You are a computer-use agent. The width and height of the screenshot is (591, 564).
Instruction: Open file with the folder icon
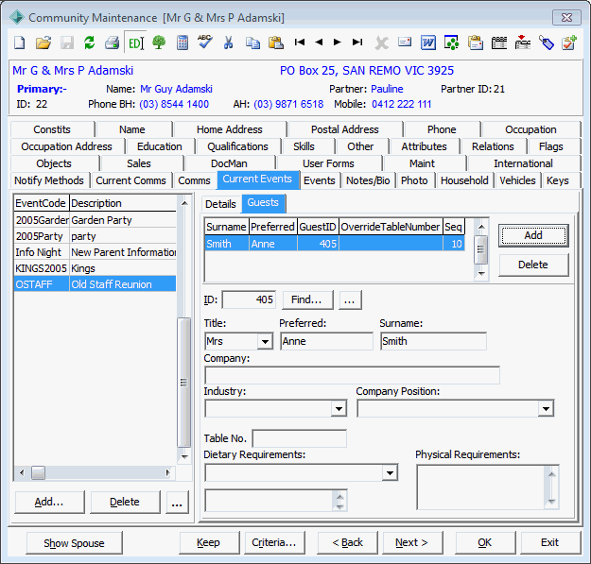tap(43, 43)
